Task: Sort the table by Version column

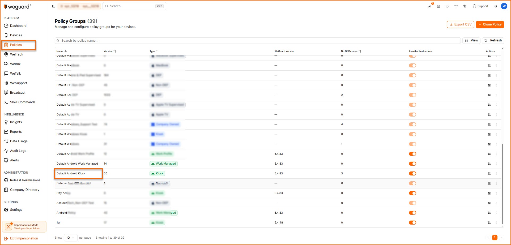Action: point(110,51)
